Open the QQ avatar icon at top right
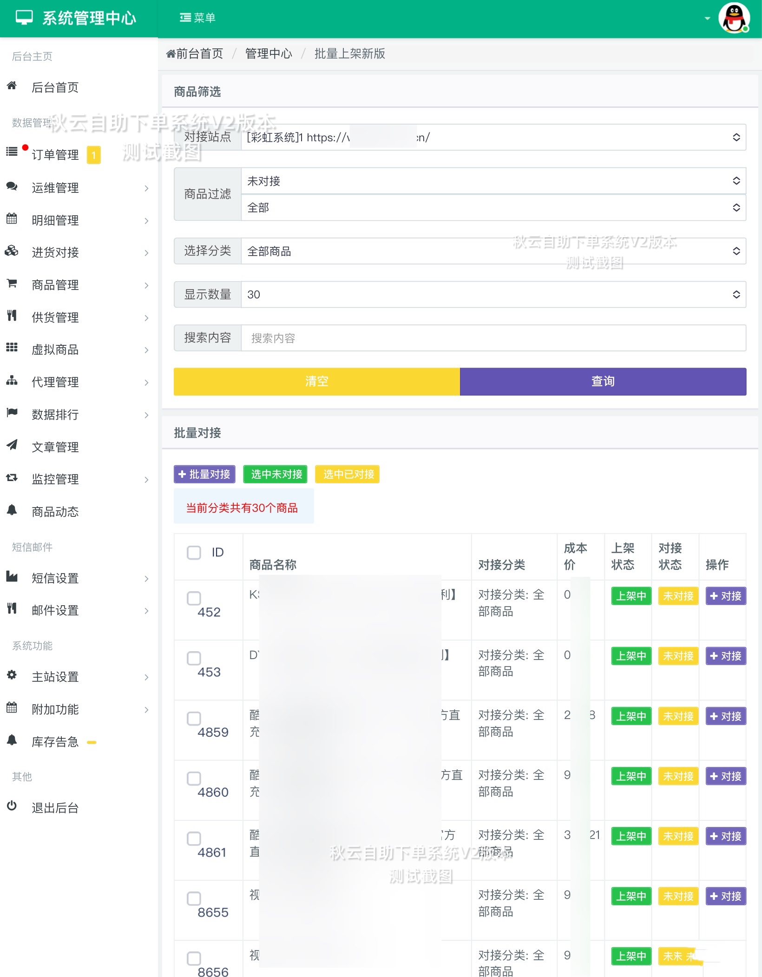Viewport: 762px width, 977px height. coord(735,18)
